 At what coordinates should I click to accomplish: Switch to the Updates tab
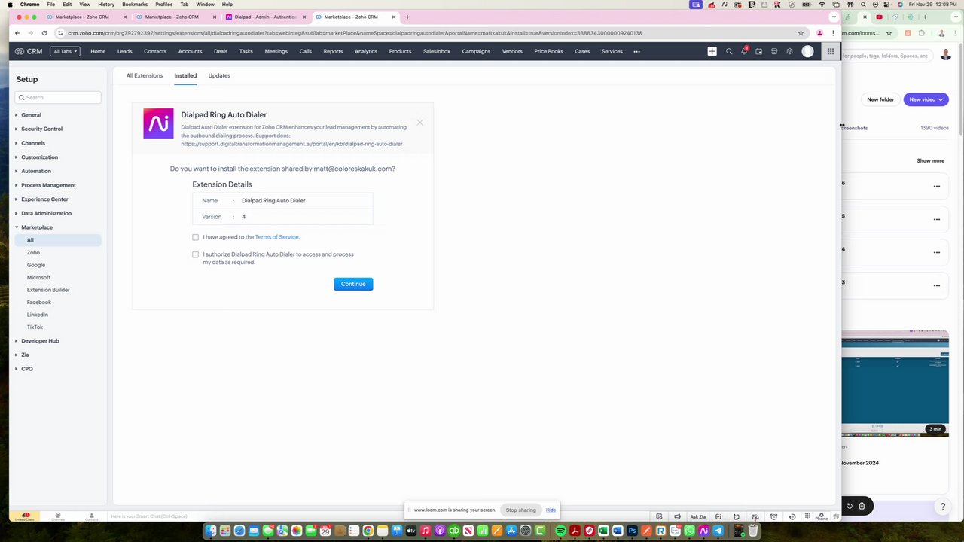click(219, 75)
